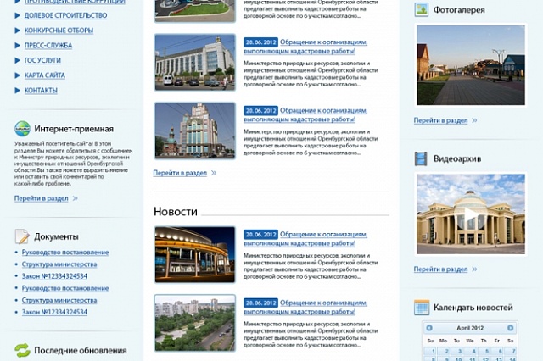Click the Фотогалерея heading text
Screen dimensions: 543x361
459,9
